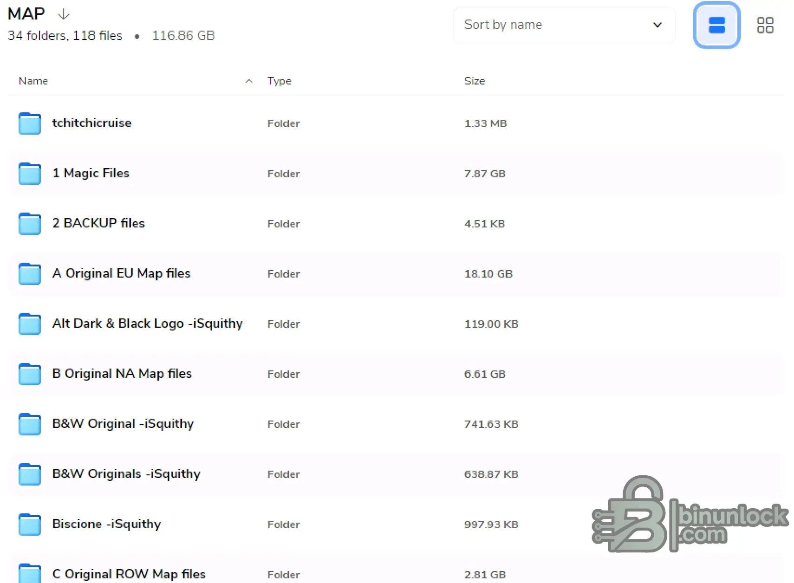Select the B&W Originals -iSquithy row
794x583 pixels.
click(126, 474)
